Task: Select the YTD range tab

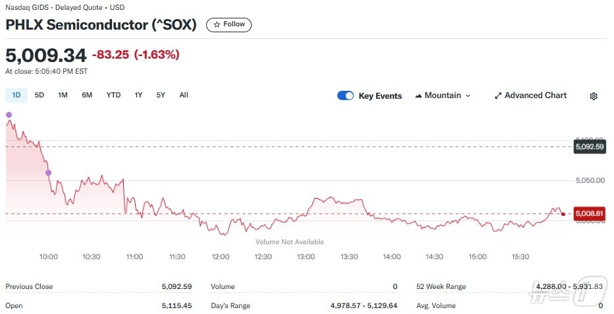Action: [113, 95]
